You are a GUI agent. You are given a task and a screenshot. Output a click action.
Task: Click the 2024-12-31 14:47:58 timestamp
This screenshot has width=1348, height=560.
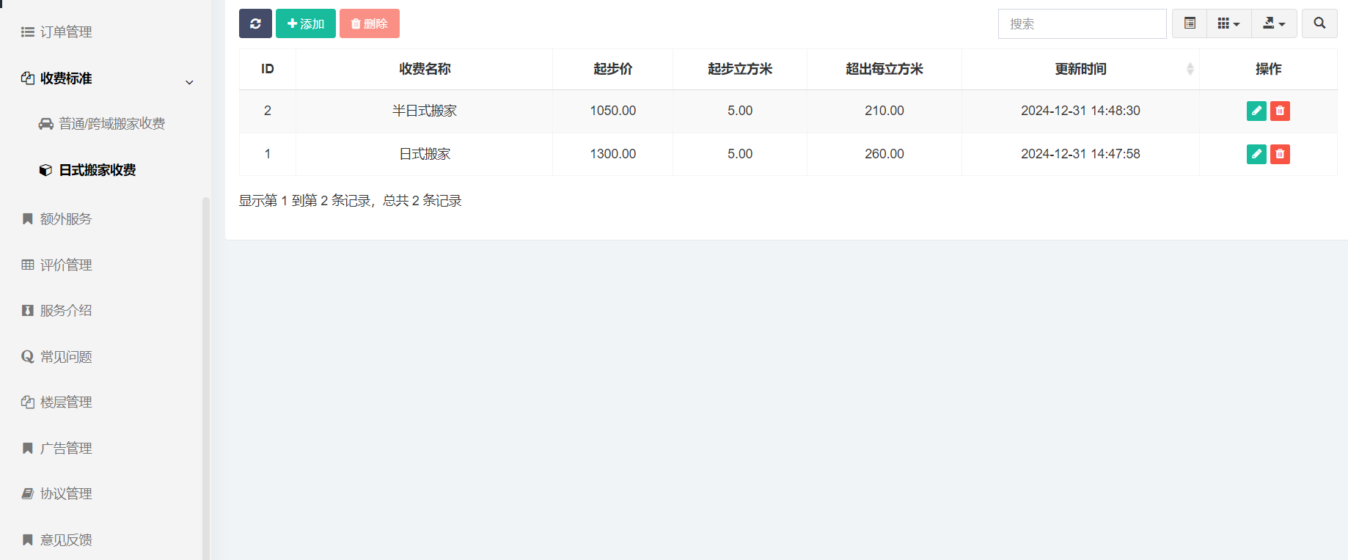tap(1080, 154)
